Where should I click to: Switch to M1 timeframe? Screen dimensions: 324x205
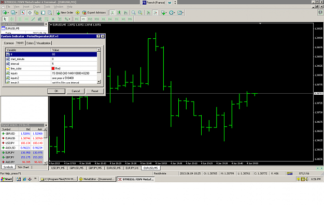pos(77,19)
